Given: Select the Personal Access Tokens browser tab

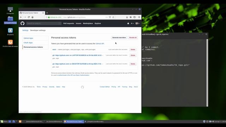Looking at the screenshot, I should [32, 13].
